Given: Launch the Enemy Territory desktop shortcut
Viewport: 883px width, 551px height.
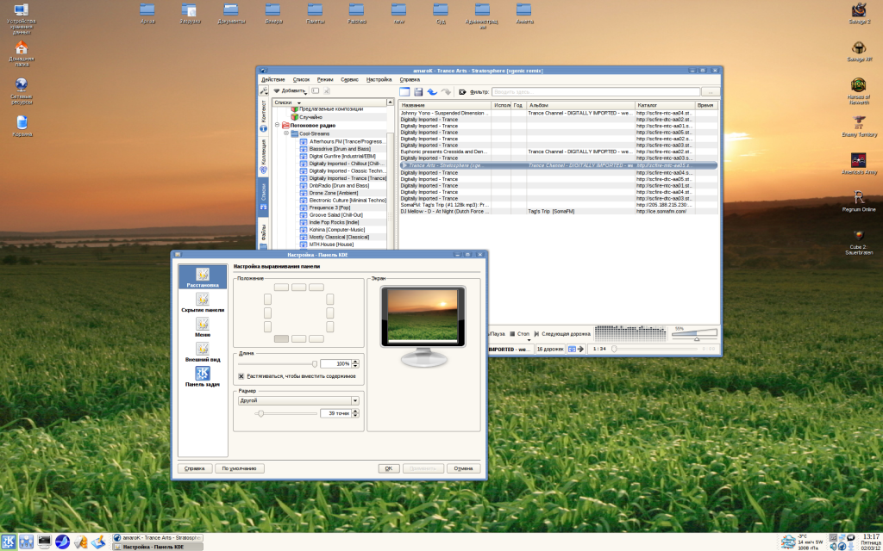Looking at the screenshot, I should 859,127.
